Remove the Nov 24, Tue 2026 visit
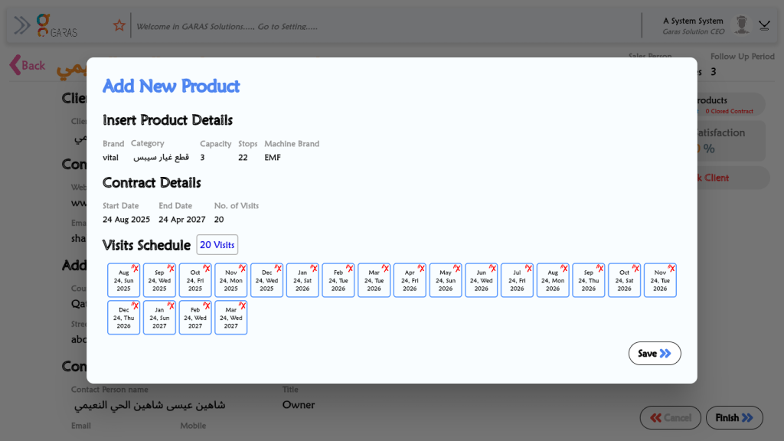This screenshot has height=441, width=784. 672,269
